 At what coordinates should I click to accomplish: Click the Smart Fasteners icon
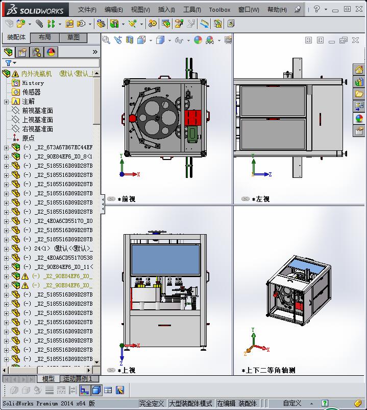pyautogui.click(x=69, y=24)
